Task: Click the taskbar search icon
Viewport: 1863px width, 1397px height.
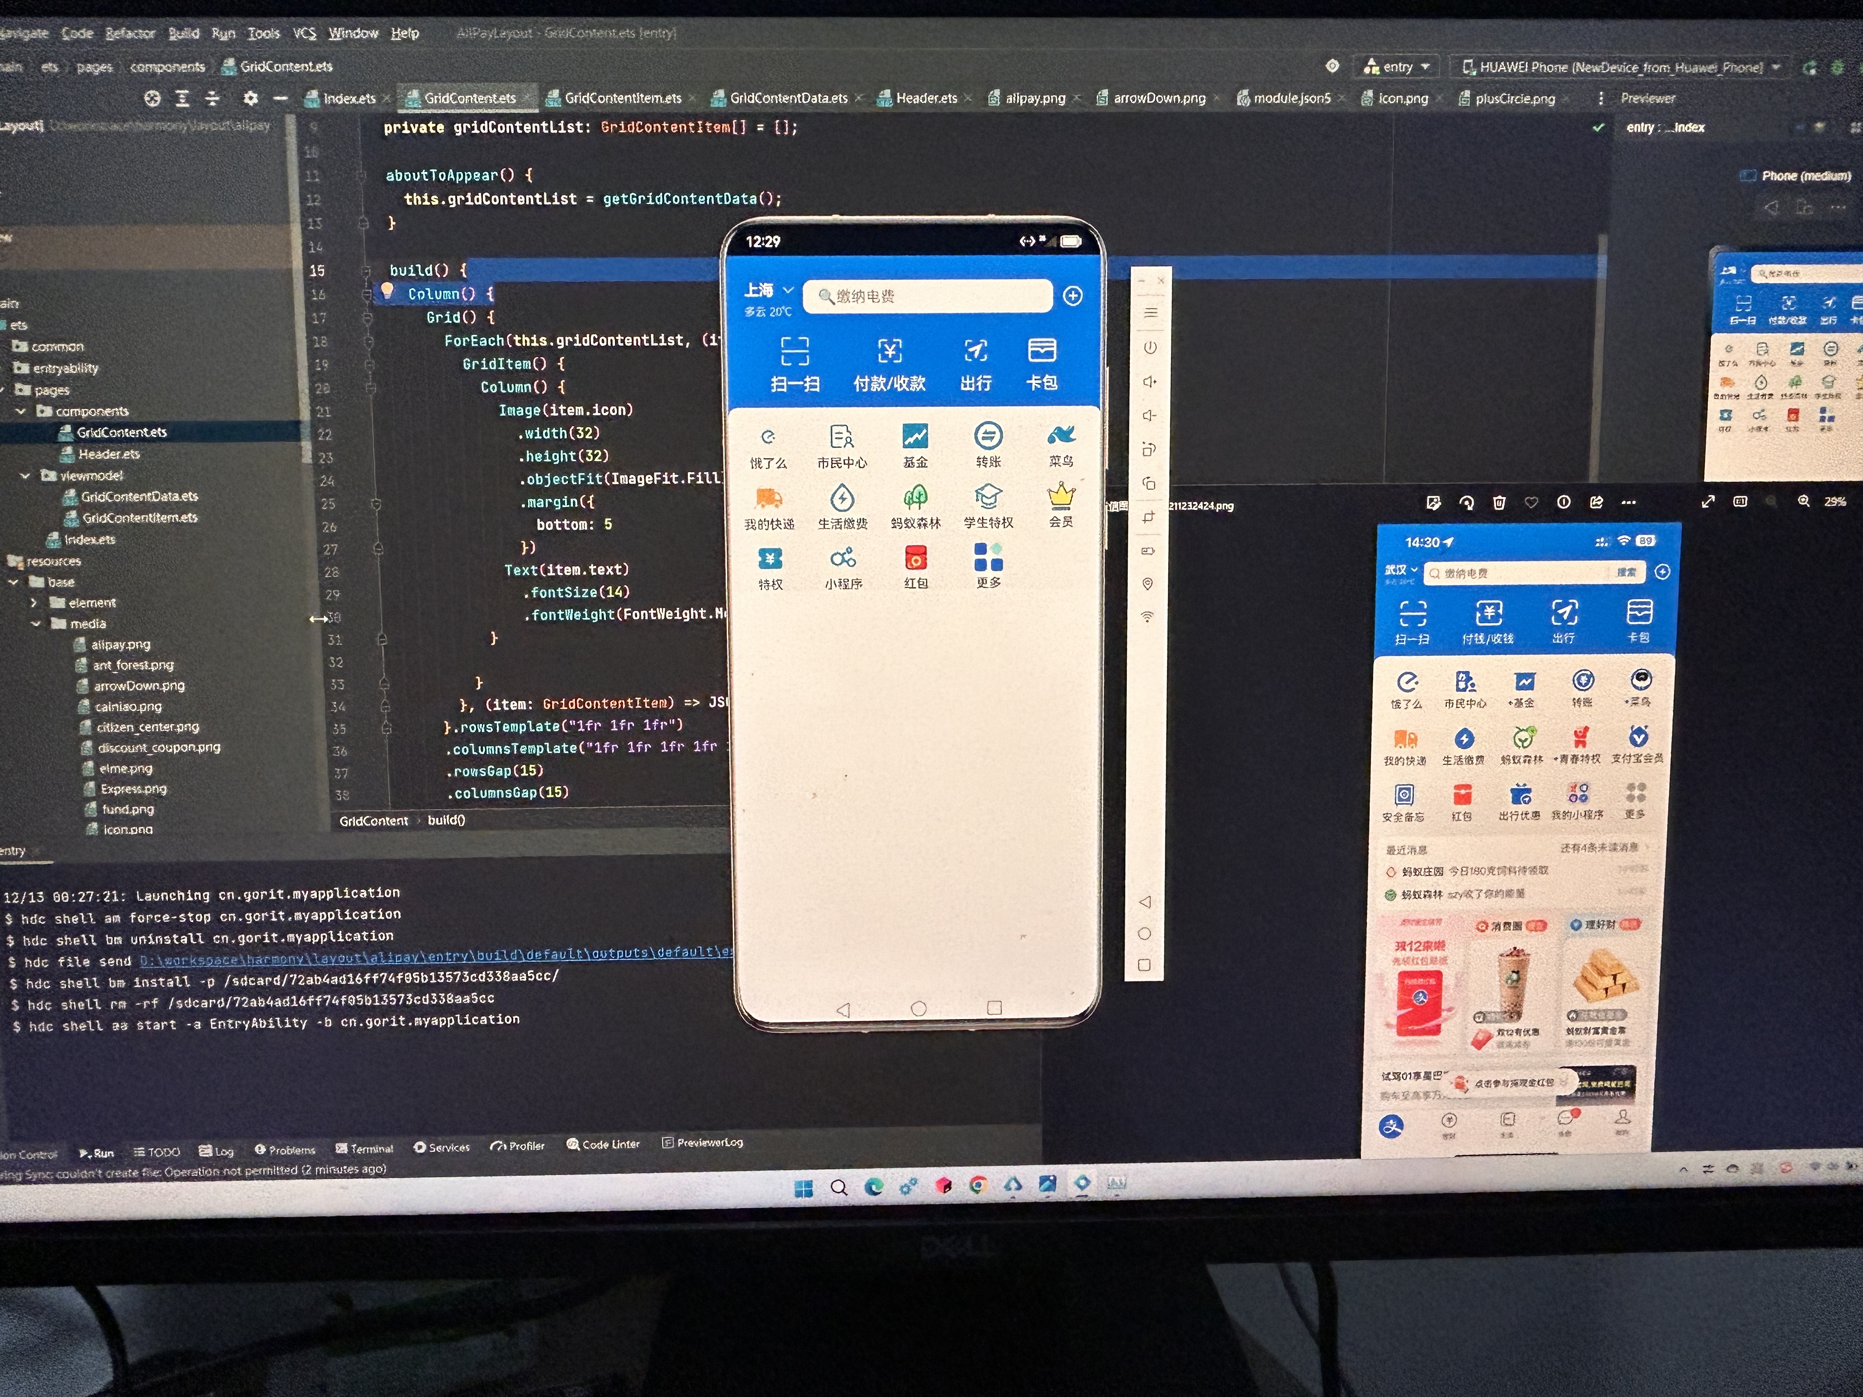Action: [838, 1188]
